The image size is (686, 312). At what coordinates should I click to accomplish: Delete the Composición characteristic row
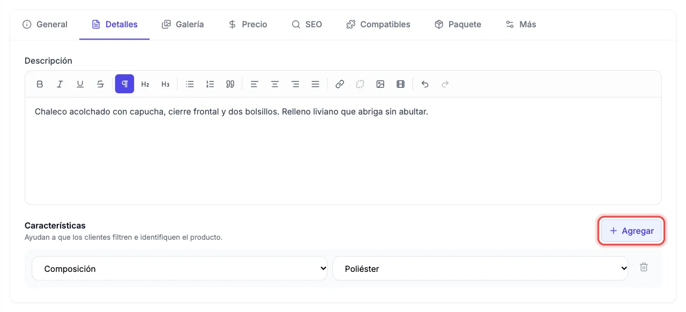tap(644, 267)
